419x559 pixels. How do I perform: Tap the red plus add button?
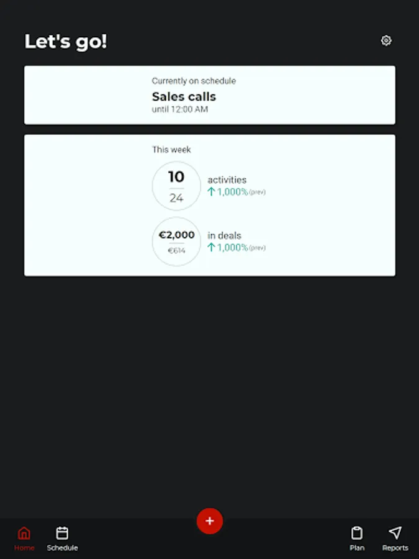click(x=210, y=520)
